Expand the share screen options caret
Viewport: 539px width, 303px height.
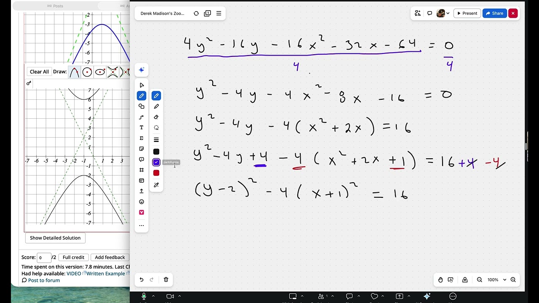tap(408, 296)
